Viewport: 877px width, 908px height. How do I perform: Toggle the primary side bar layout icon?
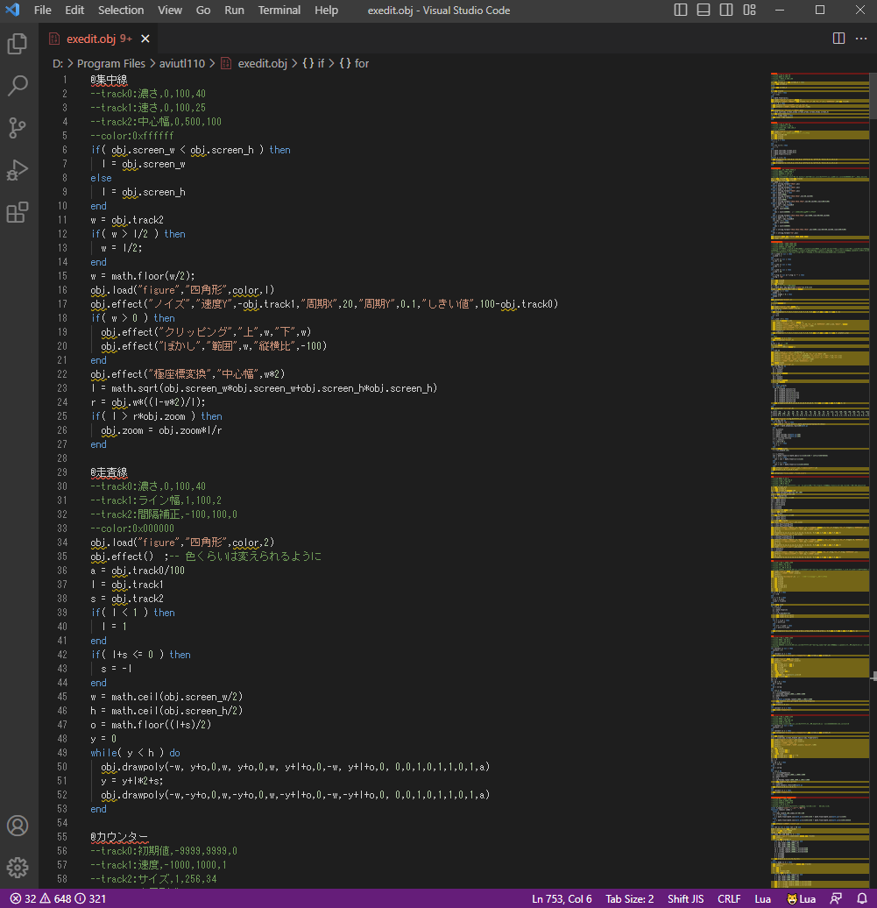[x=681, y=10]
